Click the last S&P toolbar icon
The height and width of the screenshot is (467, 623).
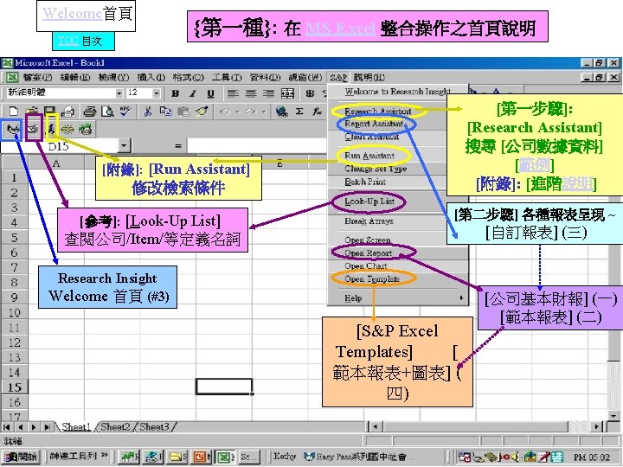point(85,129)
